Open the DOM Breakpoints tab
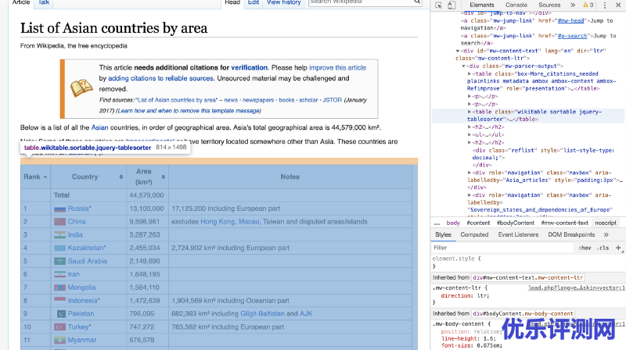 (x=571, y=235)
